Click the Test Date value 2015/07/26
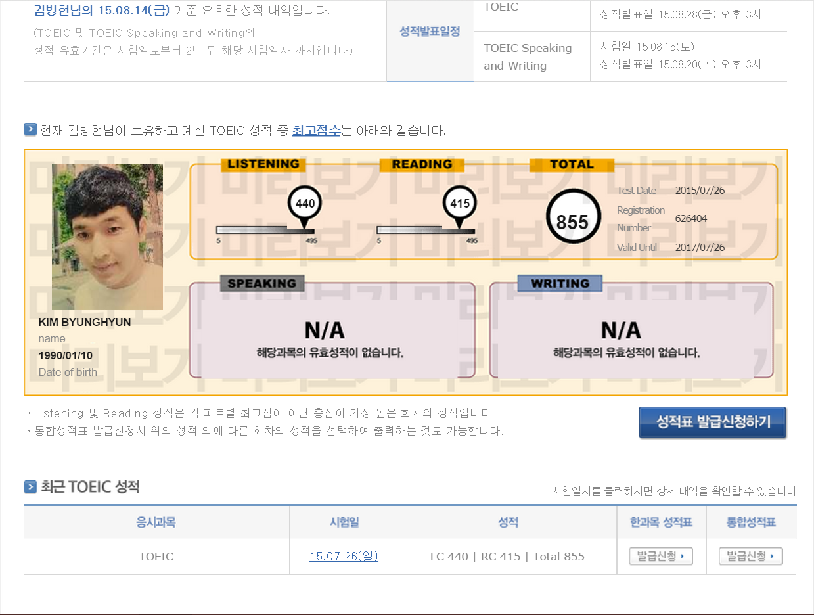The image size is (814, 615). [700, 191]
